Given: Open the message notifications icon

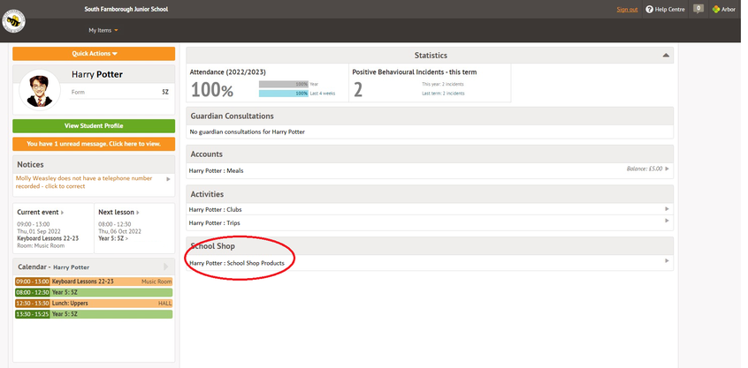Looking at the screenshot, I should click(x=698, y=9).
